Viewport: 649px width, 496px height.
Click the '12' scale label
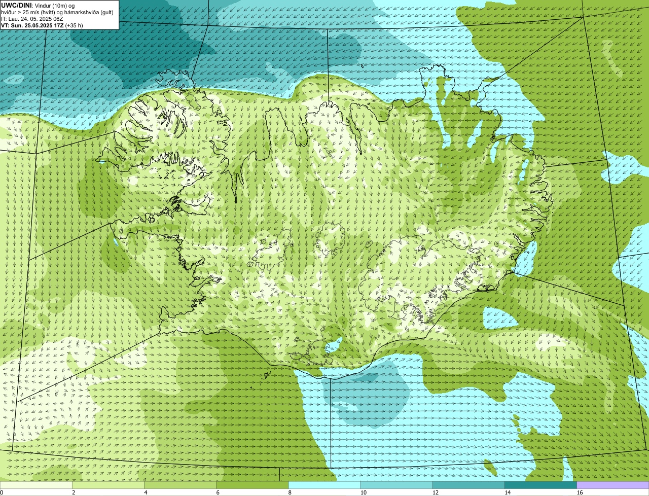[436, 492]
